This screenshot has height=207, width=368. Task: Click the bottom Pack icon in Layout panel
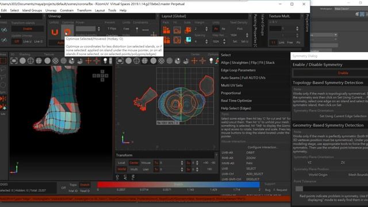point(167,40)
